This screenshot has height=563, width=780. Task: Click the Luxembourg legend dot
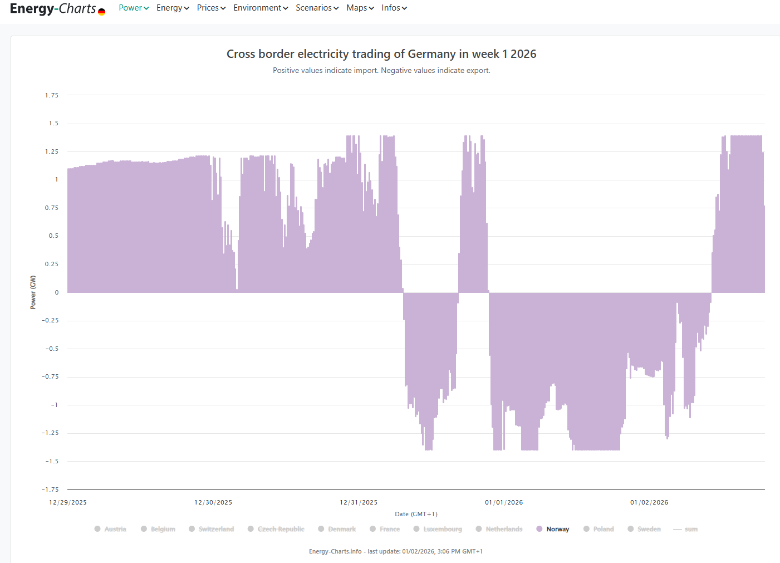click(x=416, y=529)
